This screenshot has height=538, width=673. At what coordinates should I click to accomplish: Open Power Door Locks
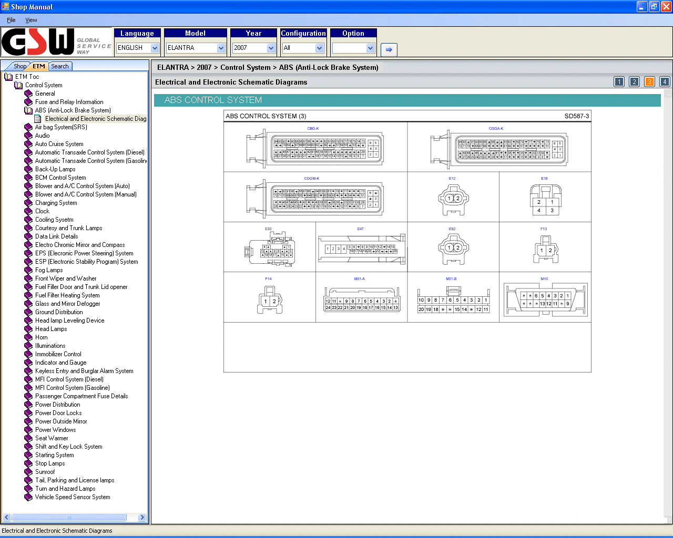point(58,413)
